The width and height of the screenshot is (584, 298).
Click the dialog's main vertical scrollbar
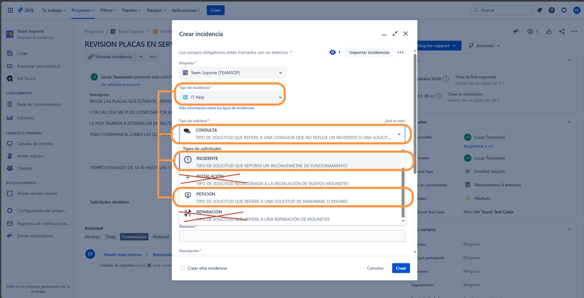415,114
